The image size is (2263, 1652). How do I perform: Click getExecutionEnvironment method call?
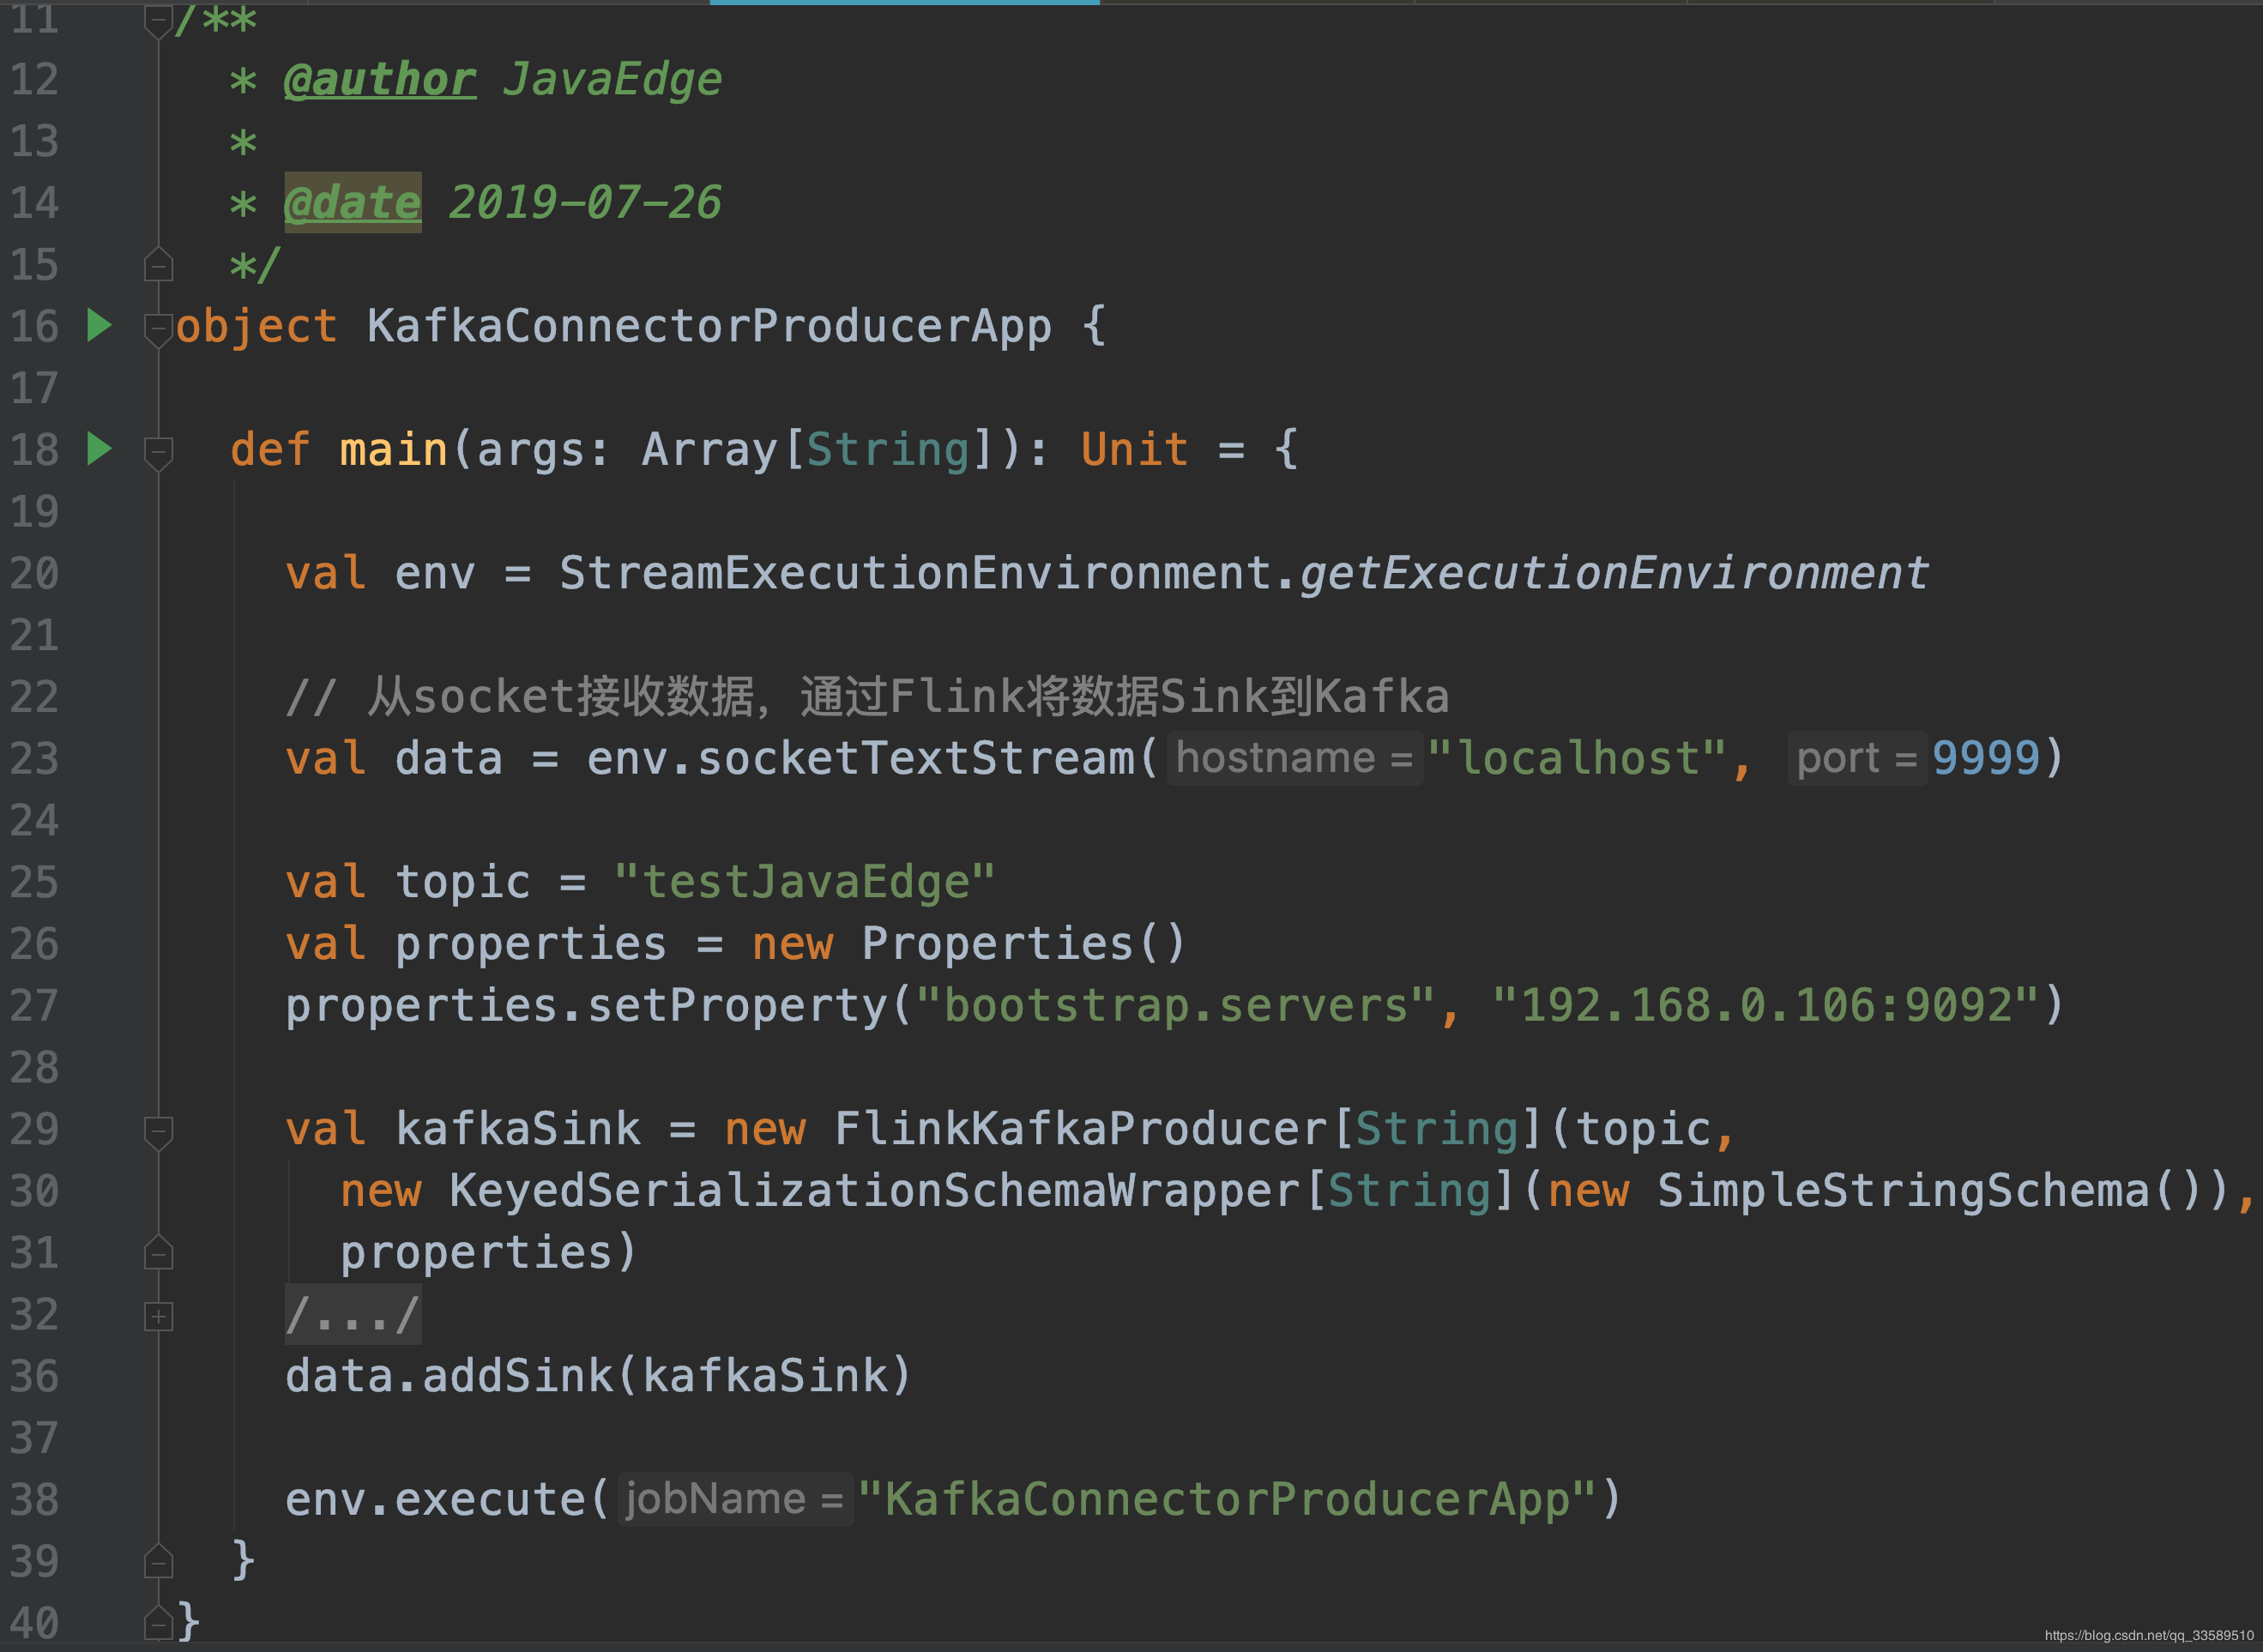point(1614,573)
